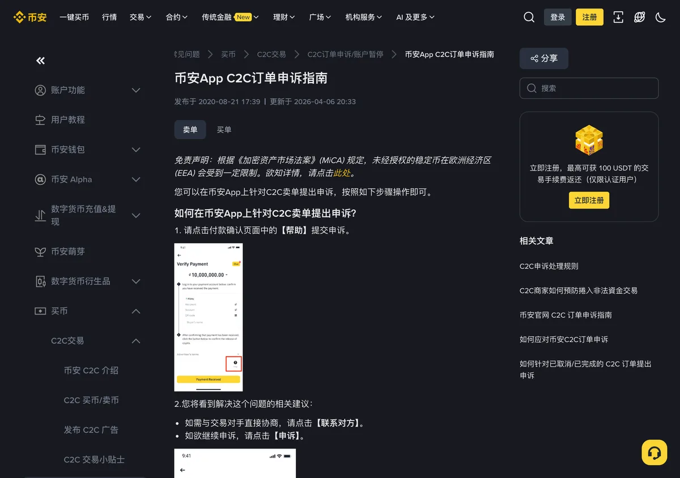Viewport: 680px width, 478px height.
Task: Click the 数字货币衍生品 chart icon
Action: tap(40, 281)
